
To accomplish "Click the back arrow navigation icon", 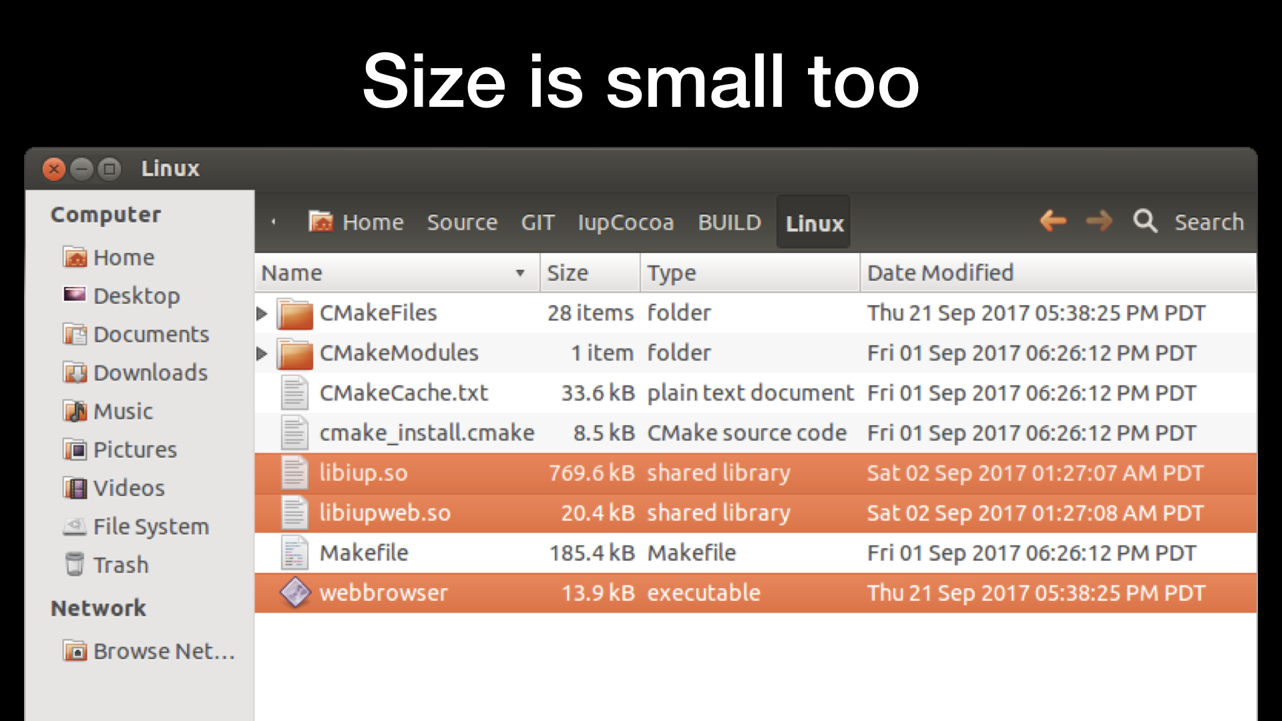I will pyautogui.click(x=1053, y=221).
